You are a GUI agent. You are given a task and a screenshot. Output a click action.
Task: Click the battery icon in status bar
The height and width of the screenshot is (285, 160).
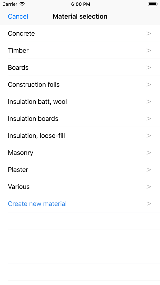tap(153, 4)
